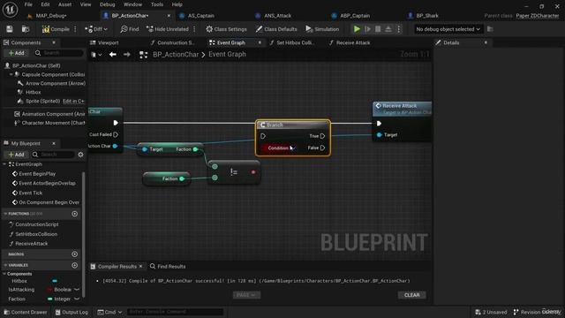Screen dimensions: 565x318
Task: Click Add button in Components panel
Action: click(x=16, y=53)
